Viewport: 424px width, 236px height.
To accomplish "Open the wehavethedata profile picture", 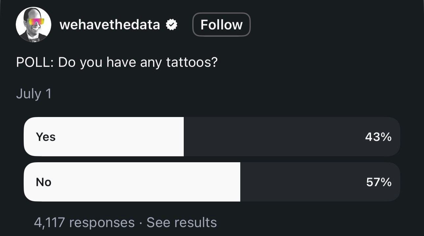I will [34, 25].
